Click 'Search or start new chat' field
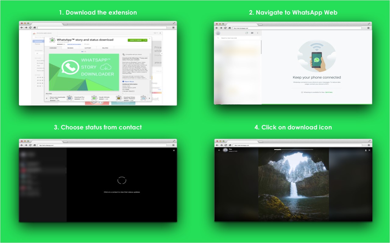Image resolution: width=390 pixels, height=243 pixels. point(238,38)
